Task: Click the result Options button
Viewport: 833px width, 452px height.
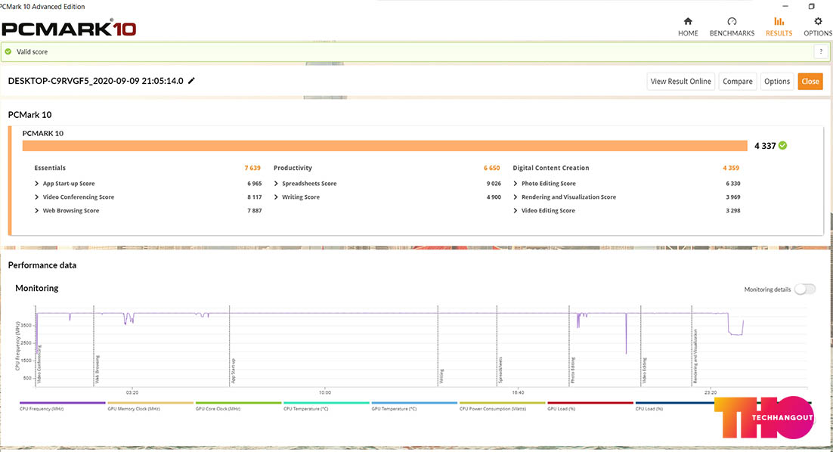Action: (x=777, y=82)
